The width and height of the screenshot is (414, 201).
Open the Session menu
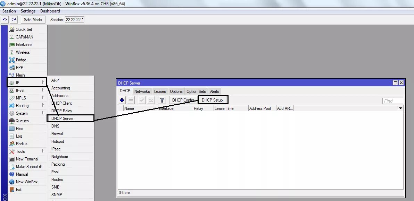[x=9, y=11]
